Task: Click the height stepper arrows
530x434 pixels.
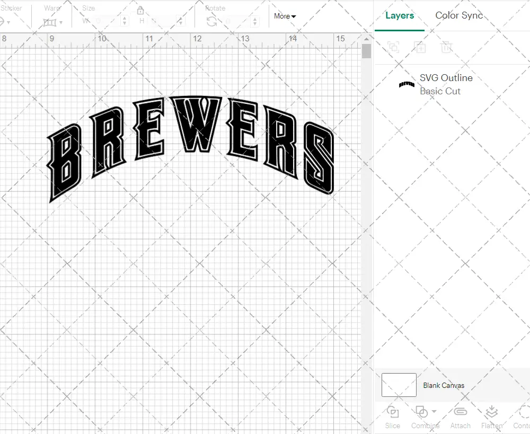Action: [181, 21]
